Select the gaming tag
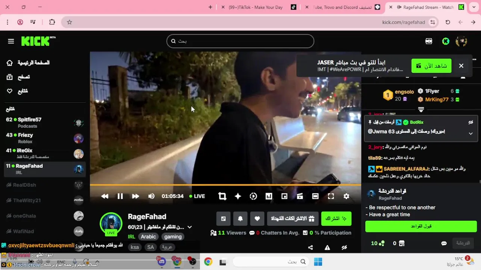This screenshot has height=270, width=481. 173,237
